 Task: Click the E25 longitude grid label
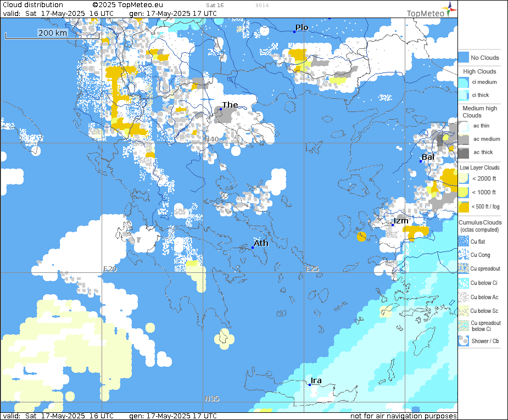click(x=312, y=269)
